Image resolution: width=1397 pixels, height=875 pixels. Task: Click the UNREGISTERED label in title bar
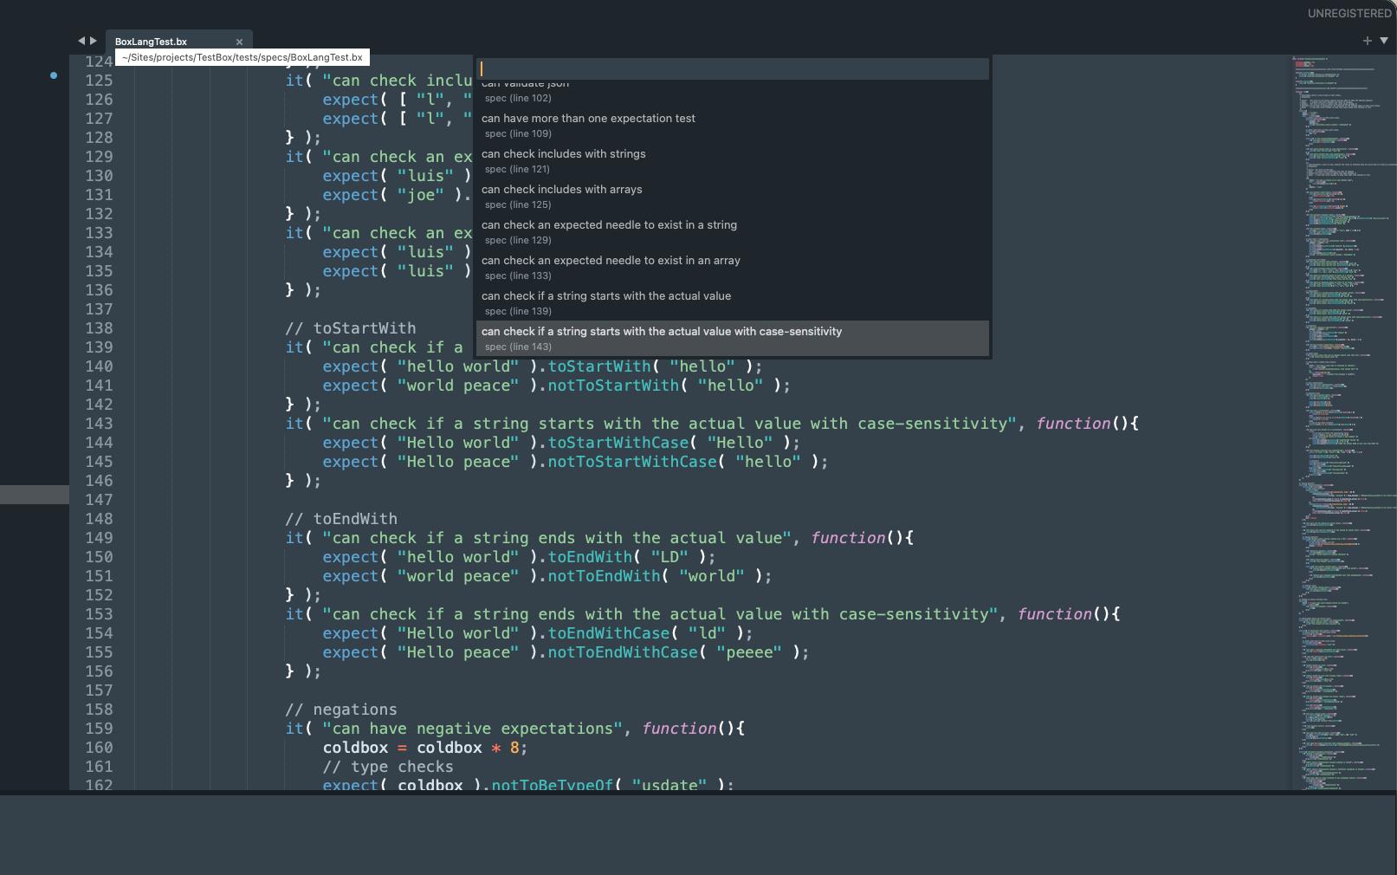(1349, 13)
